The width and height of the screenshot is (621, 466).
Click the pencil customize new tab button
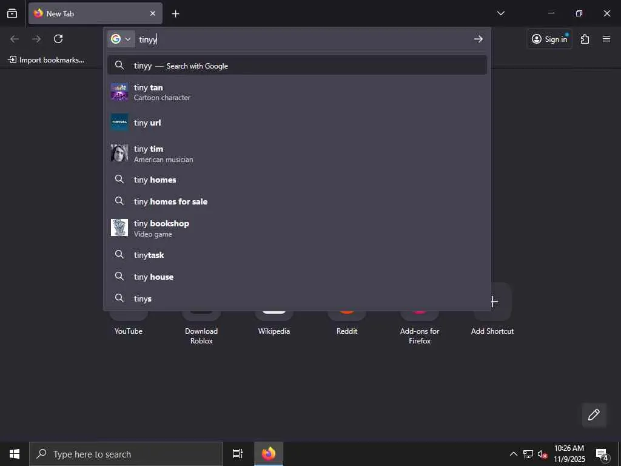point(594,415)
